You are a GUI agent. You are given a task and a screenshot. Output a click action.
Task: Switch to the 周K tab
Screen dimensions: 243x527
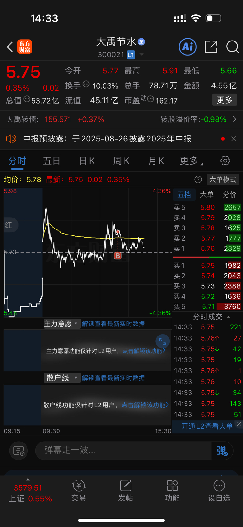pos(121,161)
